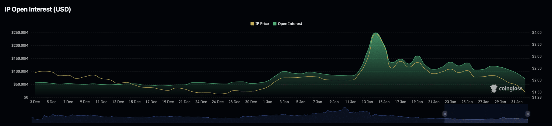Click the coinglass watermark text
The width and height of the screenshot is (552, 126).
[x=510, y=88]
